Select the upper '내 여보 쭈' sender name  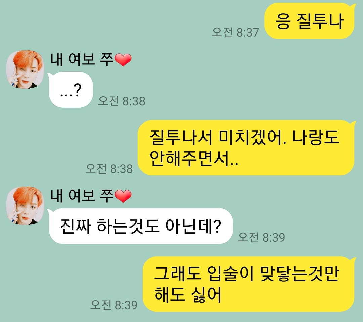pyautogui.click(x=82, y=60)
